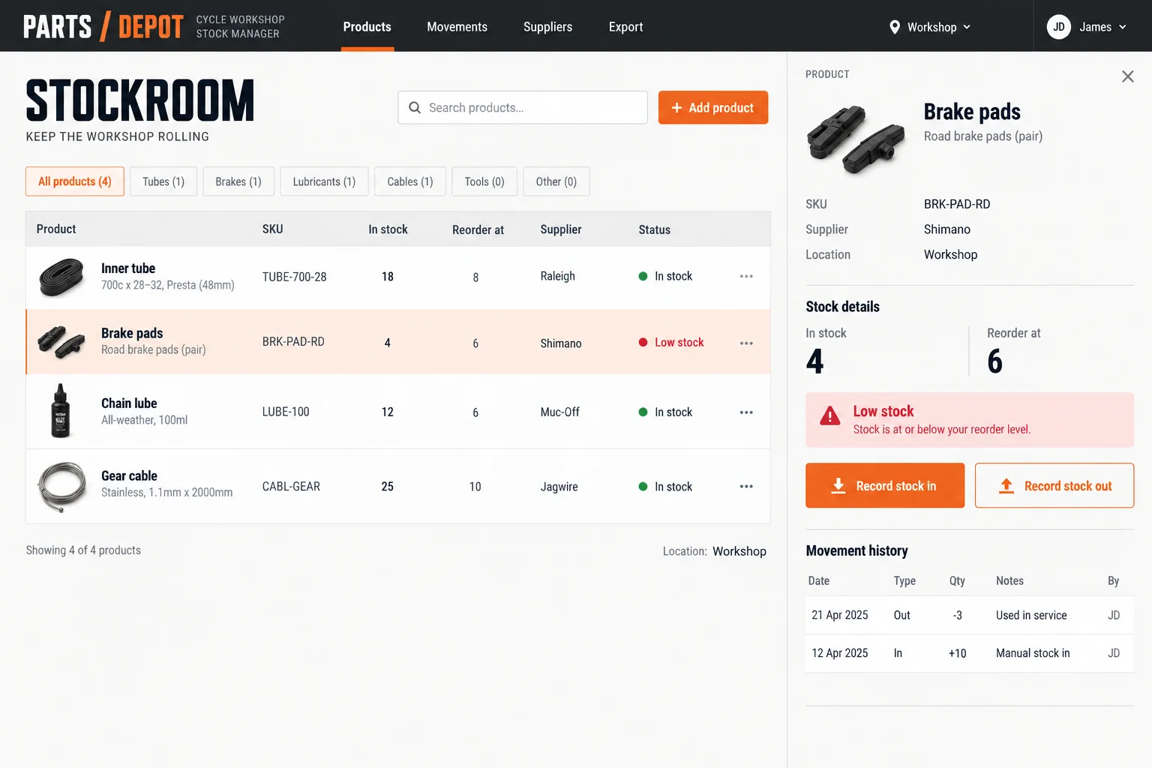Filter by Lubricants (1) category
1152x768 pixels.
324,181
